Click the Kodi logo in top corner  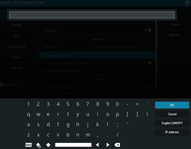(x=187, y=3)
